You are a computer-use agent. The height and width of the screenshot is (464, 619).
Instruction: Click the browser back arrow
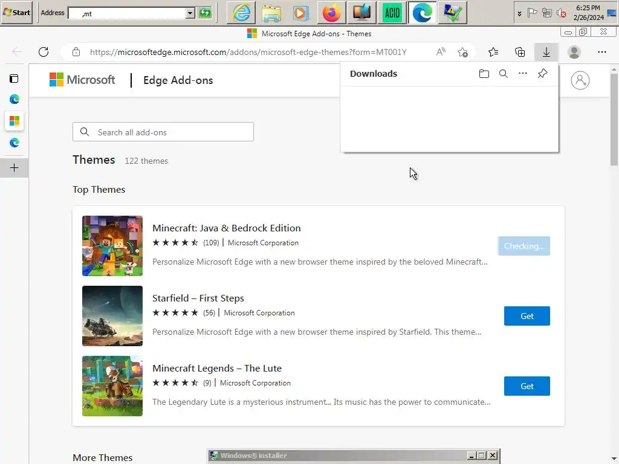coord(17,52)
